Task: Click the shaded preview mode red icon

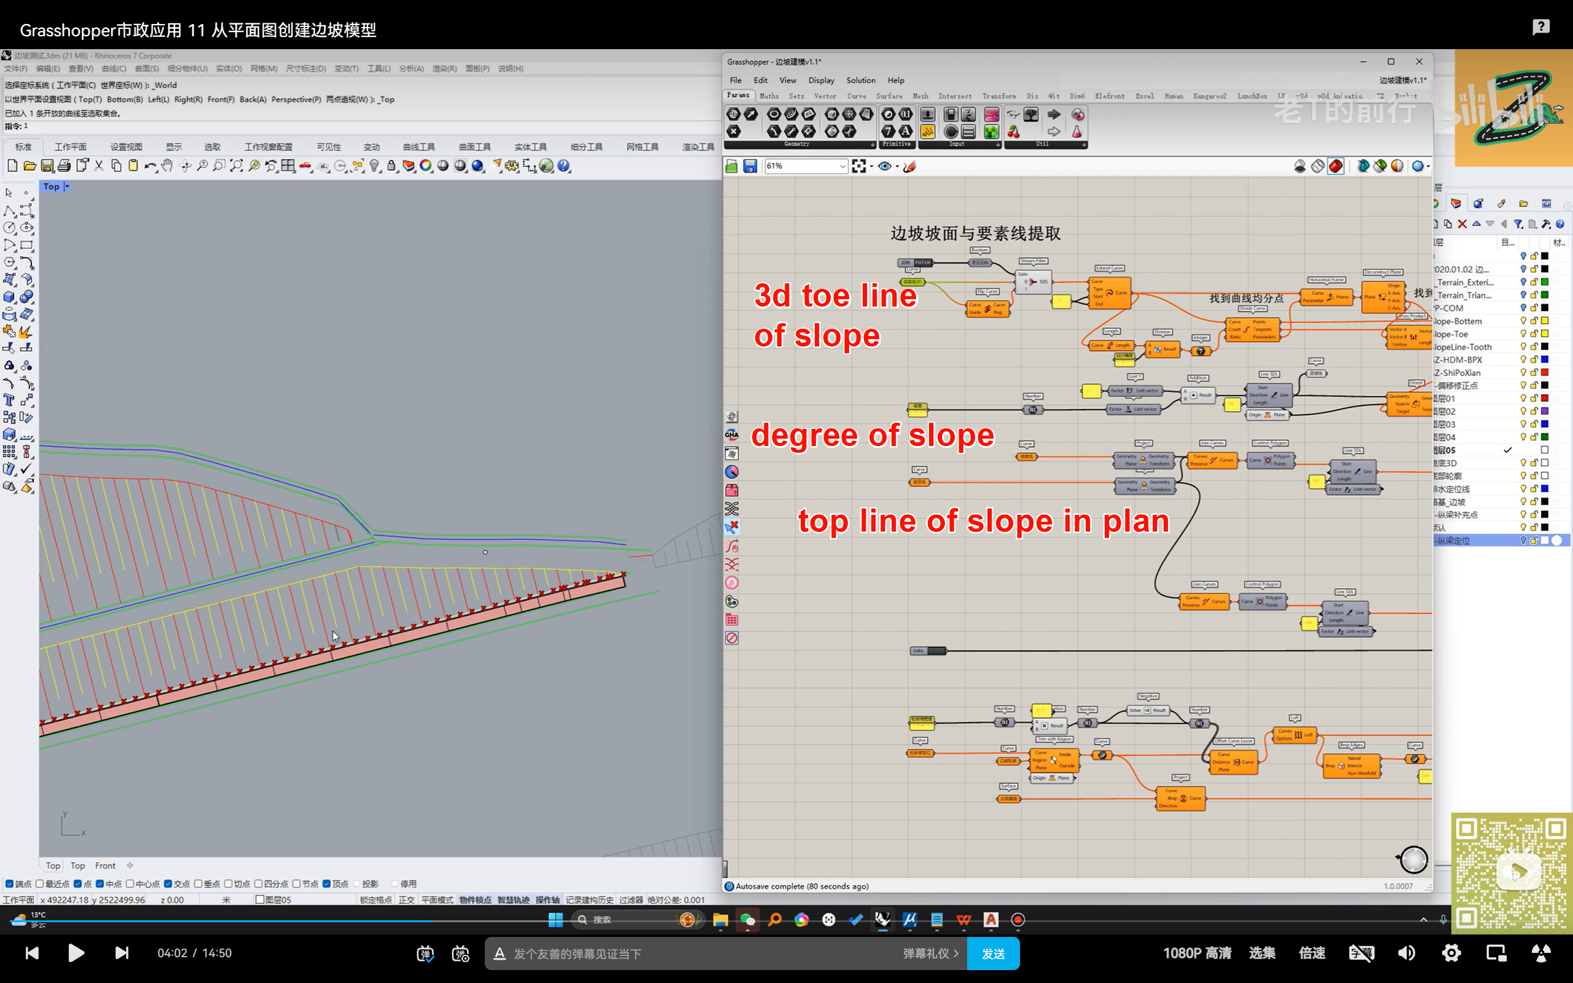Action: pos(1336,166)
